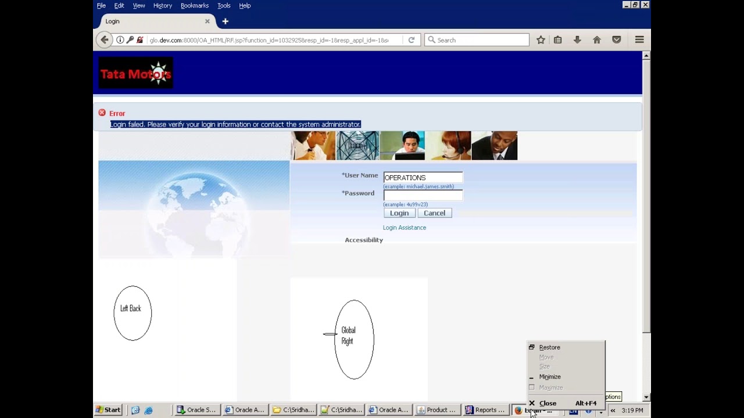
Task: Click the Accessibility label
Action: 364,240
